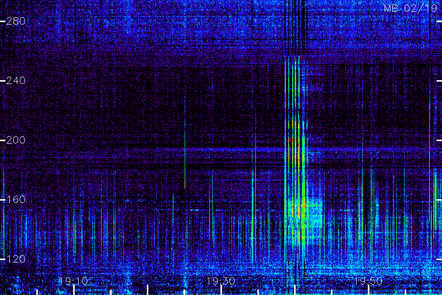Click the 19:50 time axis label
Image resolution: width=442 pixels, height=295 pixels.
pos(368,281)
